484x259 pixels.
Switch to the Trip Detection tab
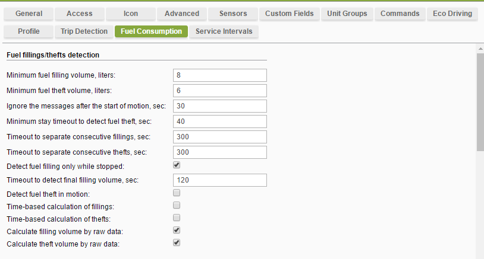[x=84, y=31]
